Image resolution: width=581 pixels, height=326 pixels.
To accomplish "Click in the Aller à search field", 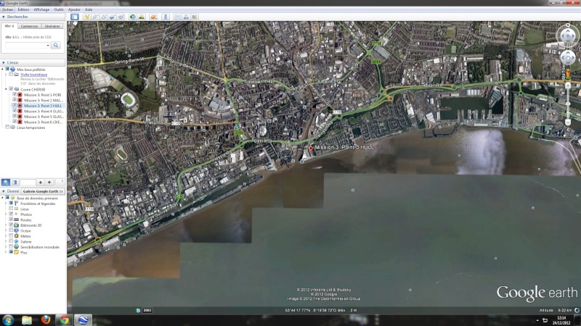I will (x=25, y=45).
